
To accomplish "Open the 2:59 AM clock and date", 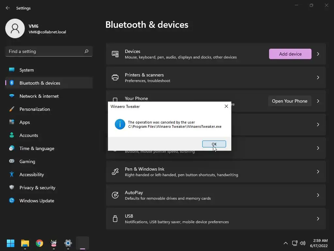I will coord(319,243).
